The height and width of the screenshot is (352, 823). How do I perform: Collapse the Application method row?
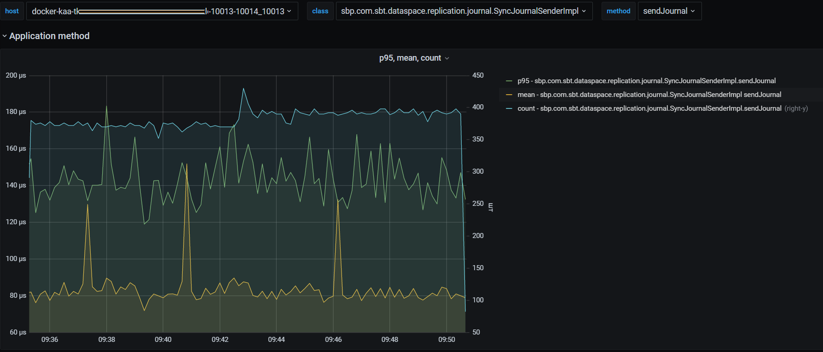pos(49,36)
